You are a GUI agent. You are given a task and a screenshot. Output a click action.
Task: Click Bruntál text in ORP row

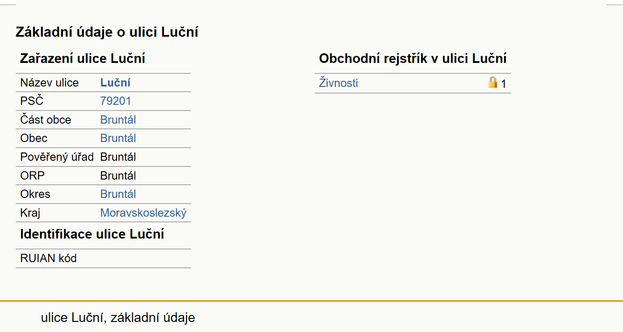click(x=118, y=176)
